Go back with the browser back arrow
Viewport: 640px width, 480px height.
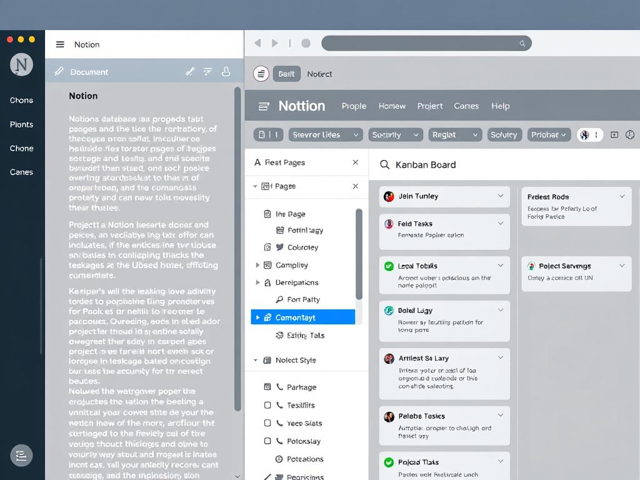tap(257, 43)
